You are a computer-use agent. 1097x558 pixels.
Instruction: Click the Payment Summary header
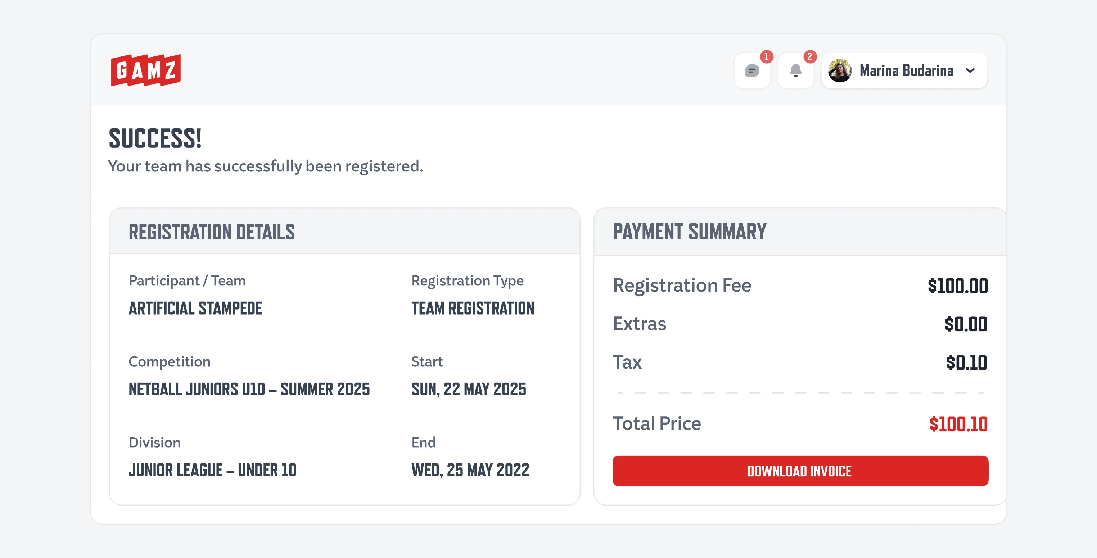click(x=690, y=232)
